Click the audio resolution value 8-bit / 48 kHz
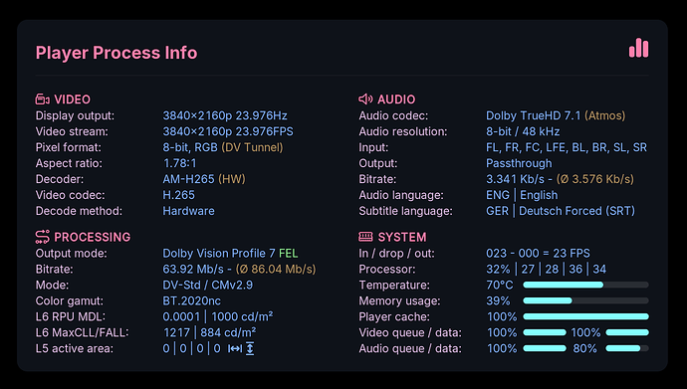 pos(523,131)
